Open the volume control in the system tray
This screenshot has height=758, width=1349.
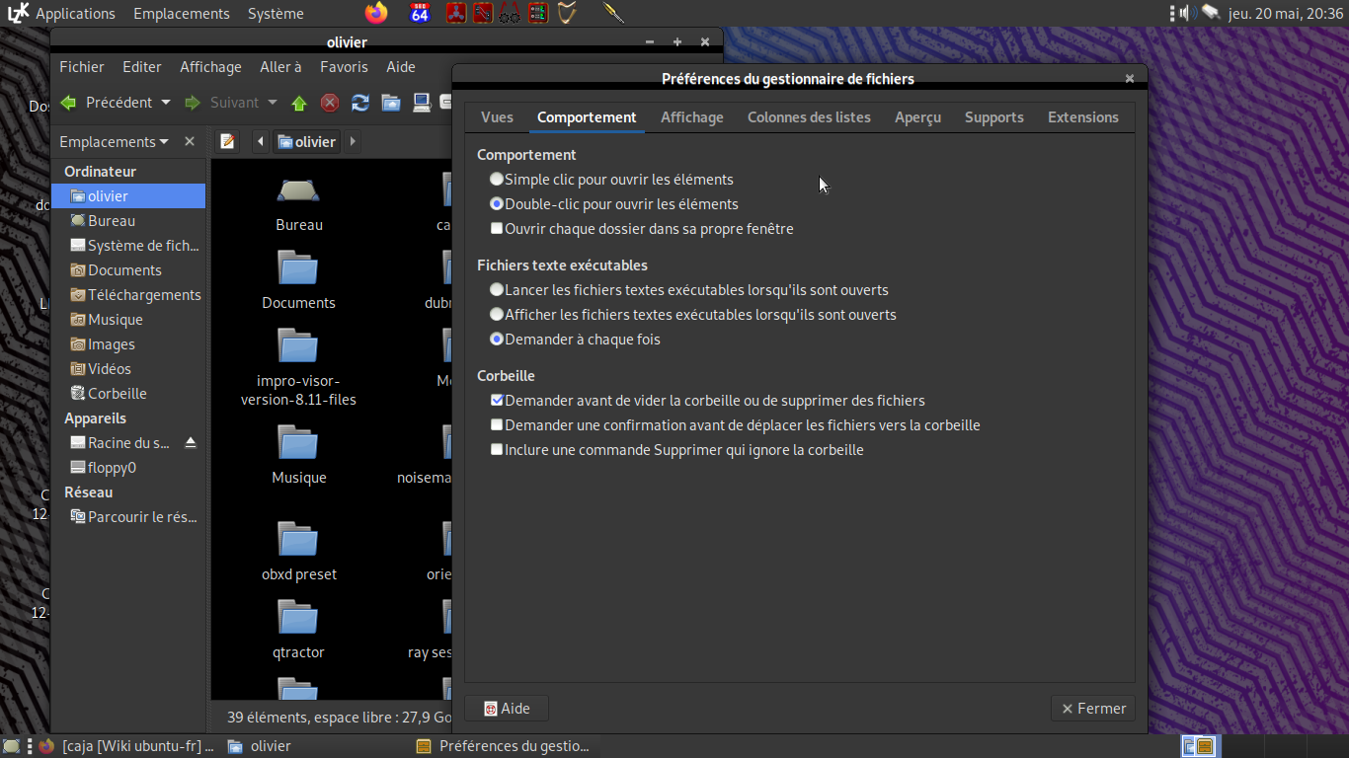pos(1186,13)
